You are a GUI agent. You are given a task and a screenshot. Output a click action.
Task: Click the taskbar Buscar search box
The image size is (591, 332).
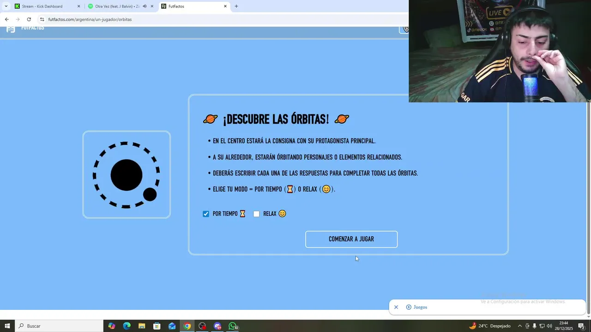pyautogui.click(x=59, y=326)
